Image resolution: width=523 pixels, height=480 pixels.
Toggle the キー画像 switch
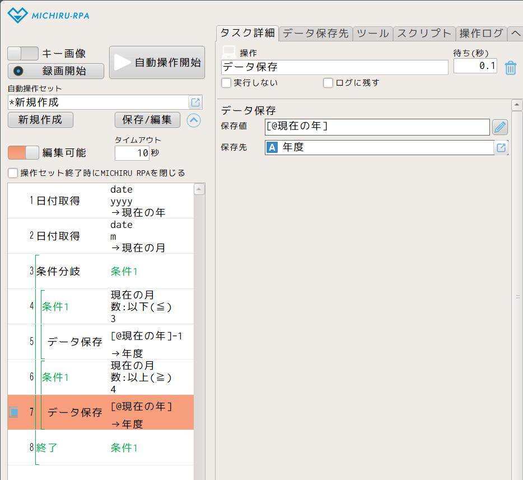pos(23,54)
